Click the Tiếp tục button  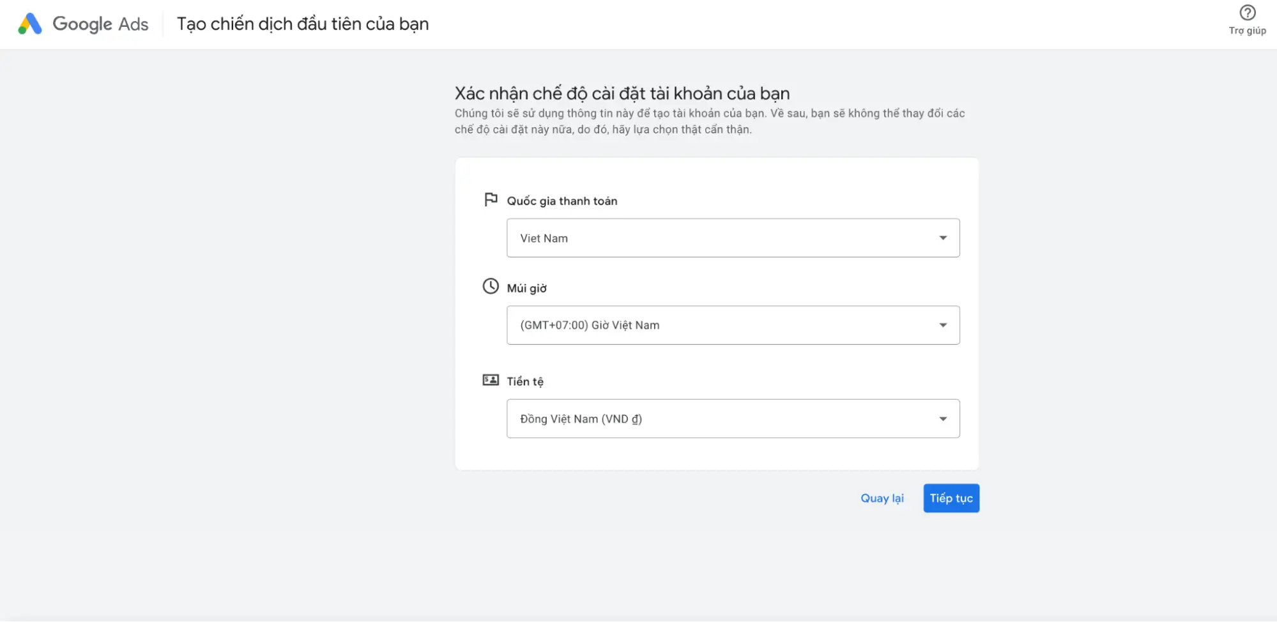pos(951,498)
